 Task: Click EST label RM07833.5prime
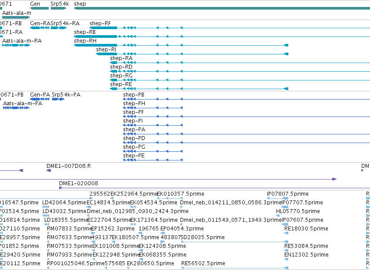click(x=70, y=229)
